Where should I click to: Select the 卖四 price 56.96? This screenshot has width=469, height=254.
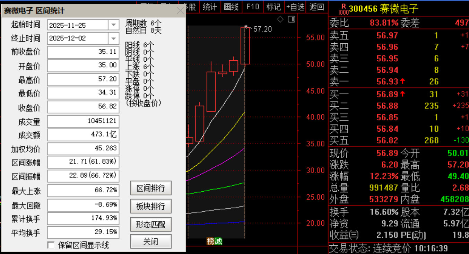pyautogui.click(x=387, y=47)
